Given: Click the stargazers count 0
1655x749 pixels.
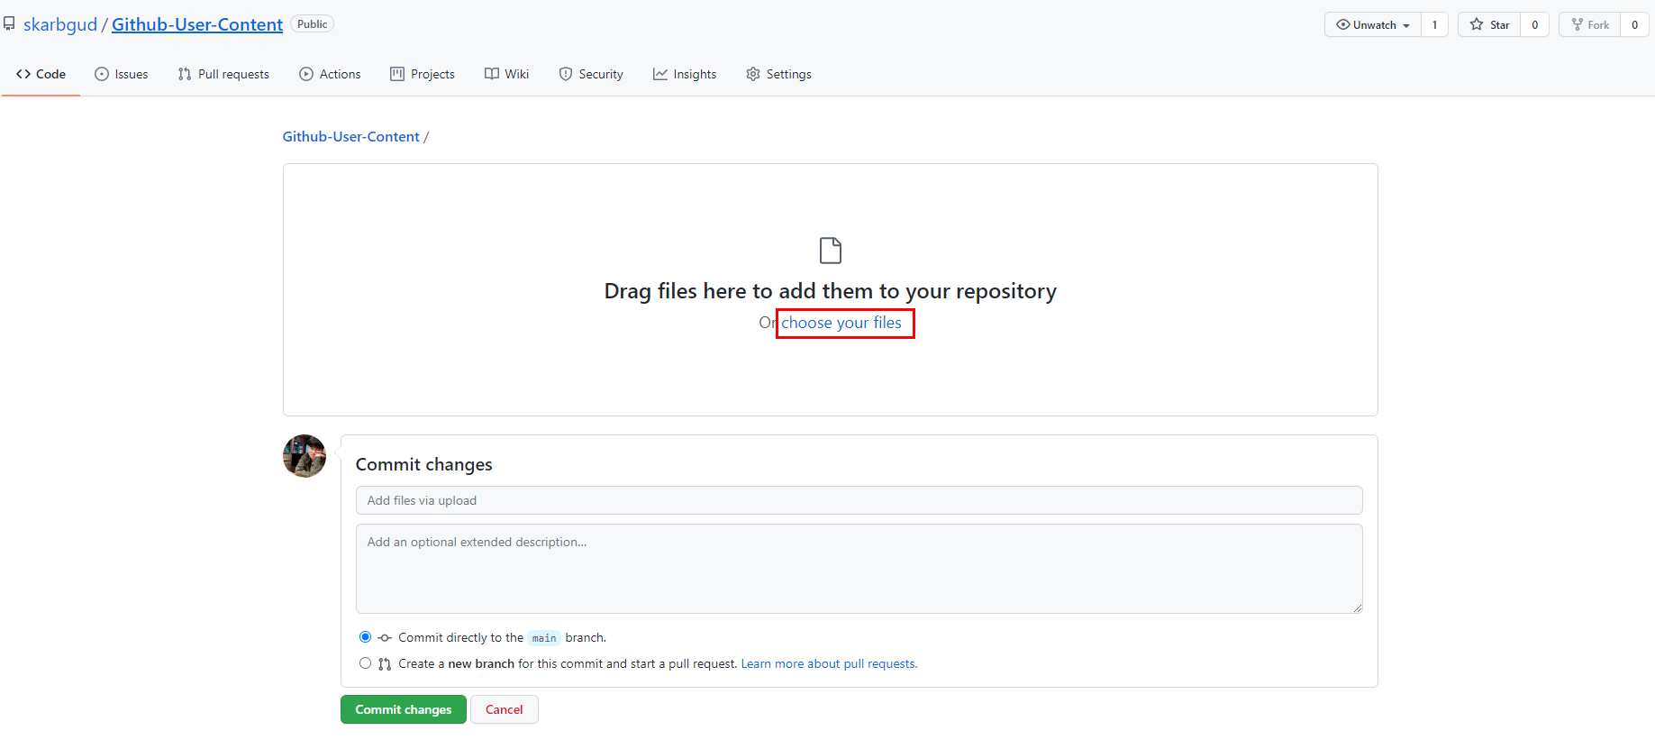Looking at the screenshot, I should click(x=1535, y=24).
